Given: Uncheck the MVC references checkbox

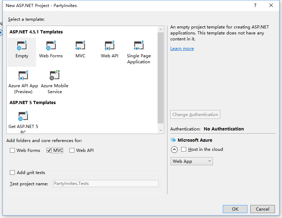Looking at the screenshot, I should (x=49, y=150).
